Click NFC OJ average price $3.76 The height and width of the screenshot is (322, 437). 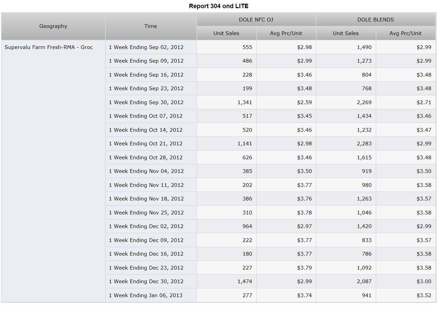[305, 199]
